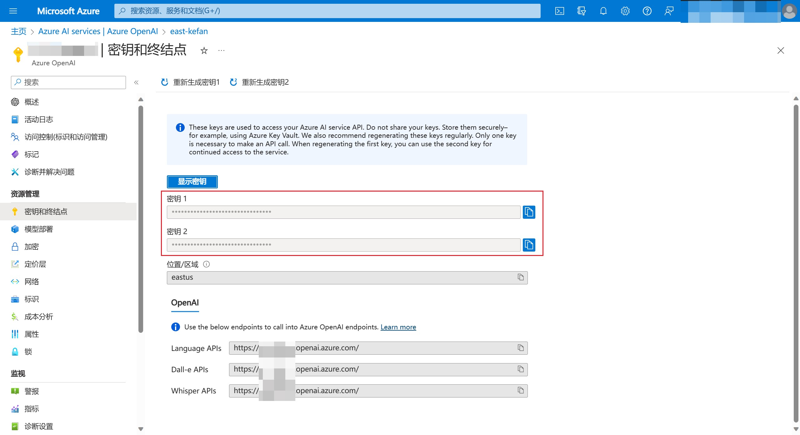The width and height of the screenshot is (800, 435).
Task: Open the Learn more link
Action: [398, 327]
